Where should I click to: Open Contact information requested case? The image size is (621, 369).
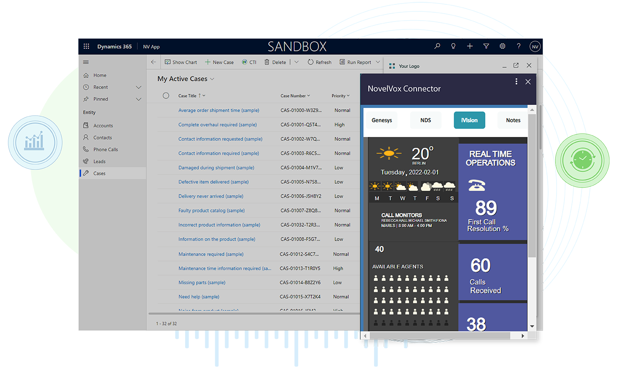220,139
